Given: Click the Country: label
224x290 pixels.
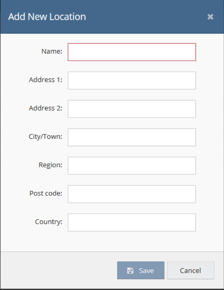Looking at the screenshot, I should tap(48, 222).
